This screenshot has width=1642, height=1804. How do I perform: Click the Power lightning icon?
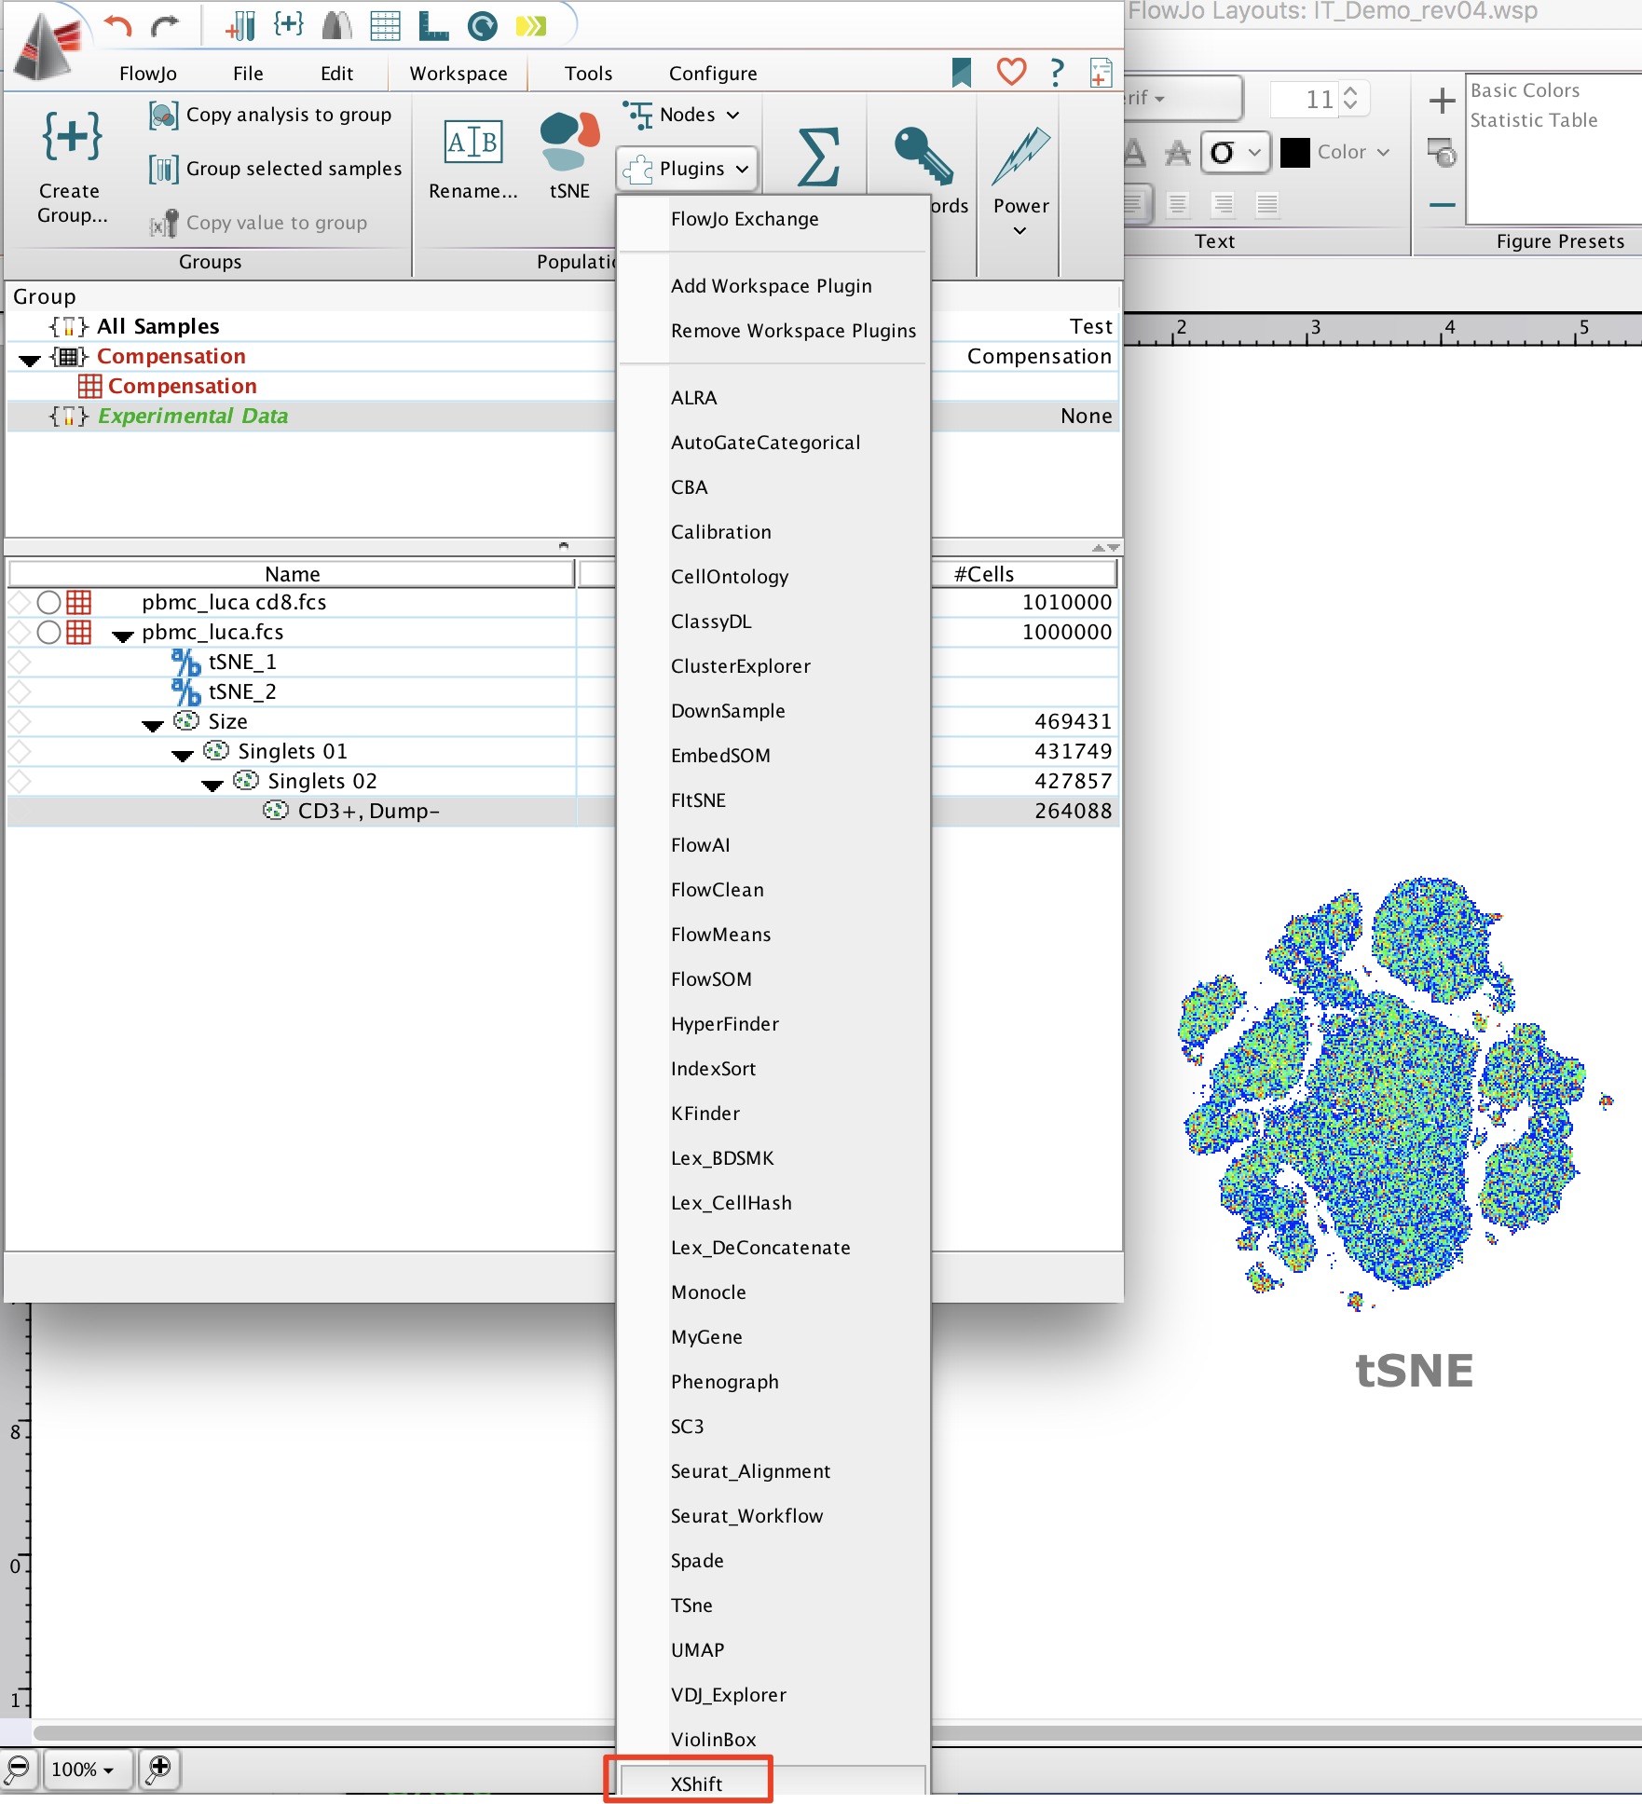tap(1020, 157)
